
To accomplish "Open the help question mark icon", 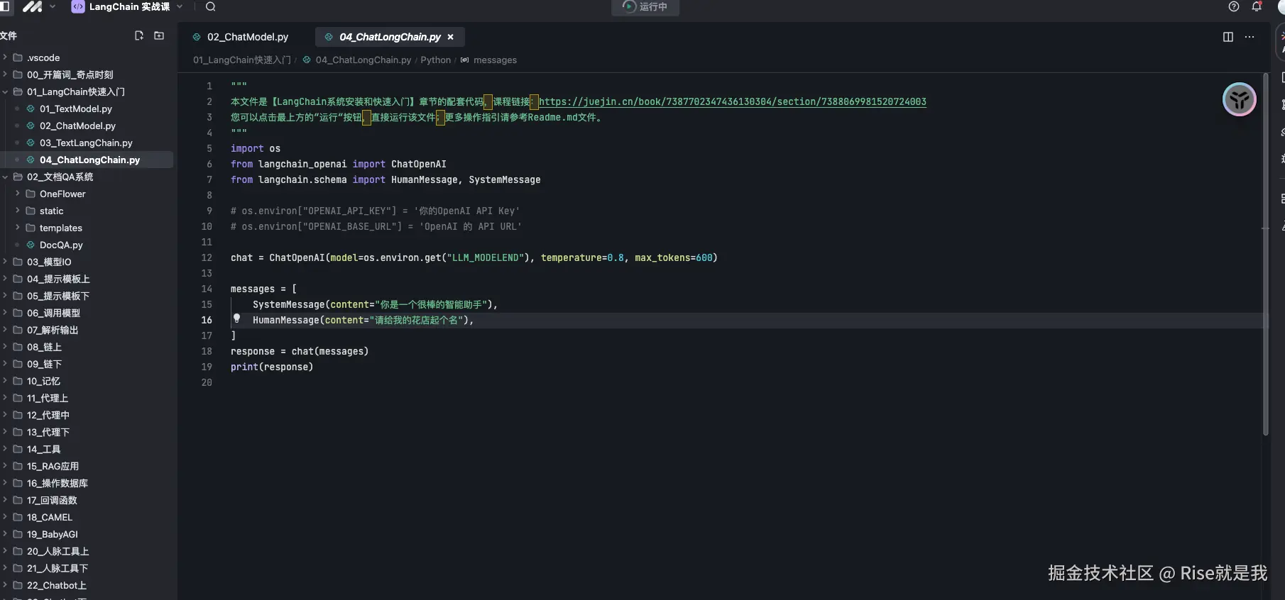I will tap(1234, 6).
